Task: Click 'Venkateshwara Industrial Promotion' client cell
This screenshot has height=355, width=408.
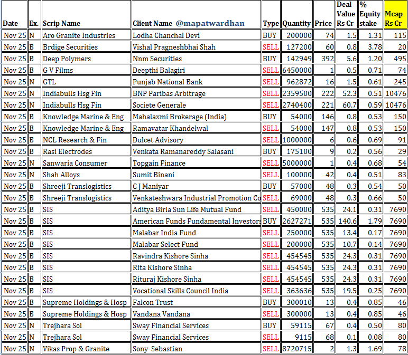Action: pos(196,197)
